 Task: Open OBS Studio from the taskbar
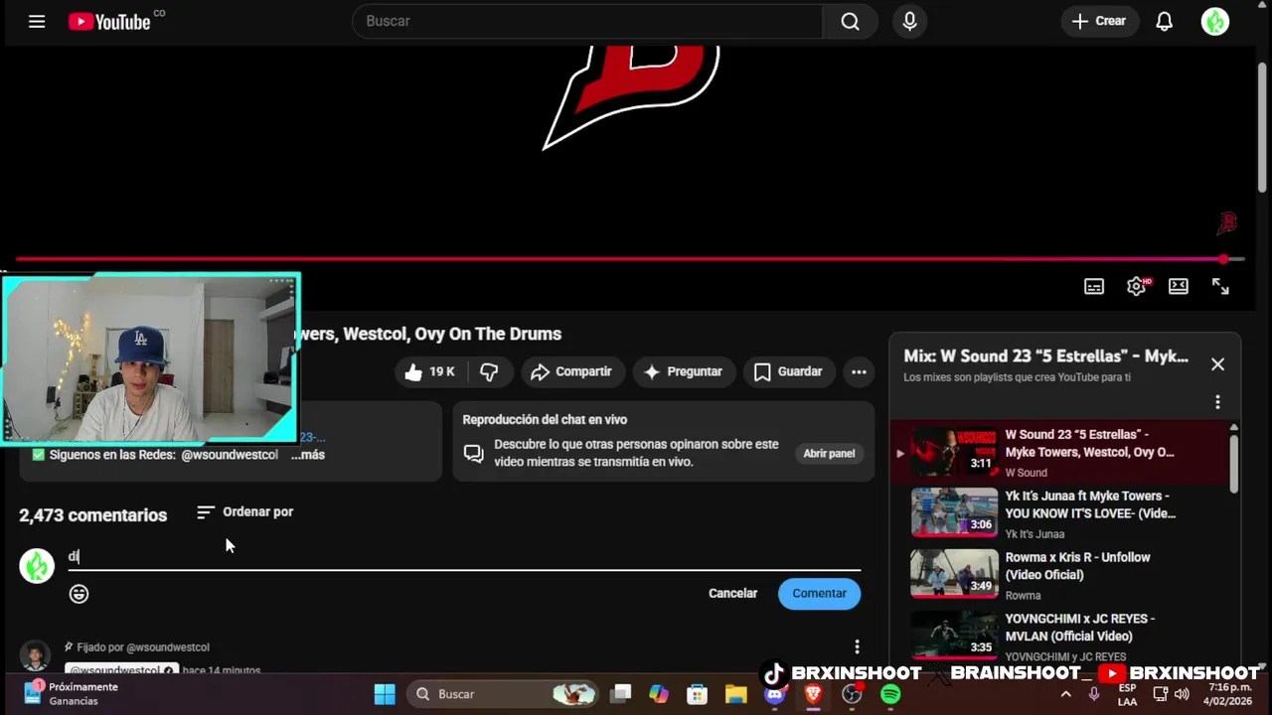click(852, 694)
